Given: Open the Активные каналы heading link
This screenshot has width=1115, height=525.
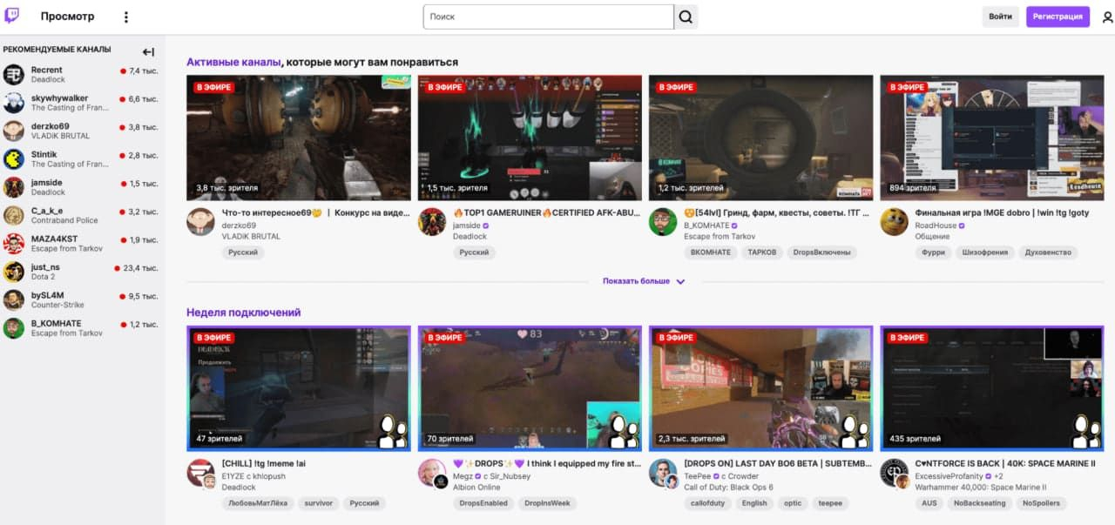Looking at the screenshot, I should pos(233,62).
